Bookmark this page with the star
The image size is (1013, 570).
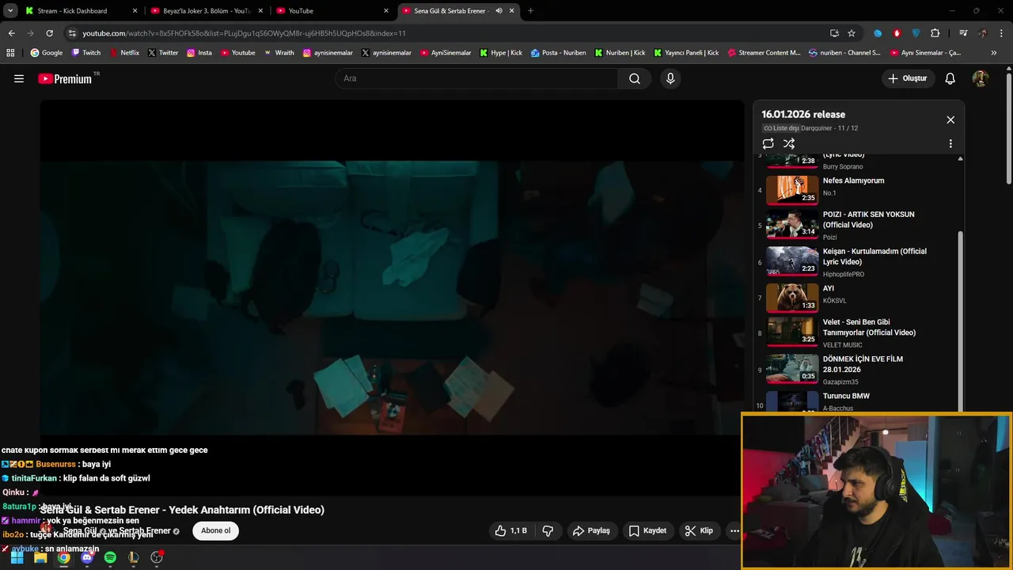(x=852, y=33)
